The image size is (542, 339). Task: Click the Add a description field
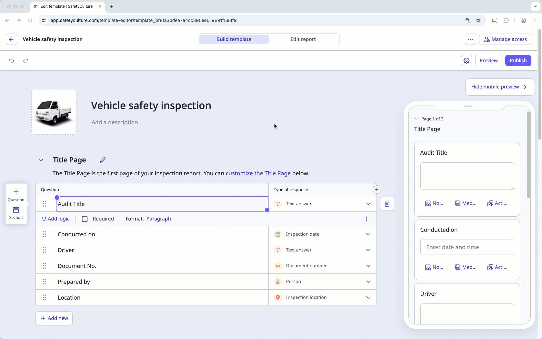tap(115, 122)
